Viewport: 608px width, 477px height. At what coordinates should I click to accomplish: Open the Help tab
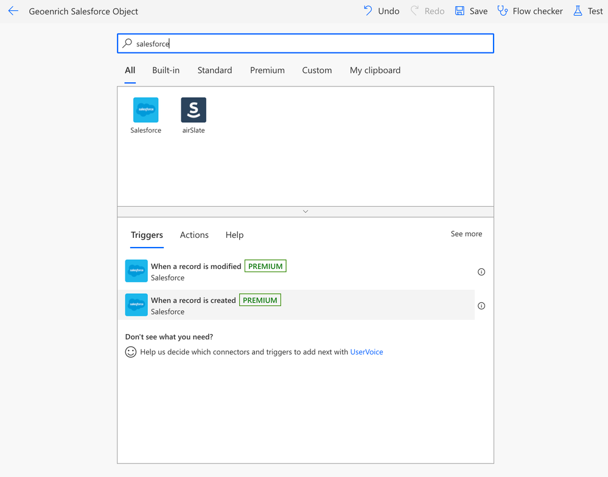(234, 235)
